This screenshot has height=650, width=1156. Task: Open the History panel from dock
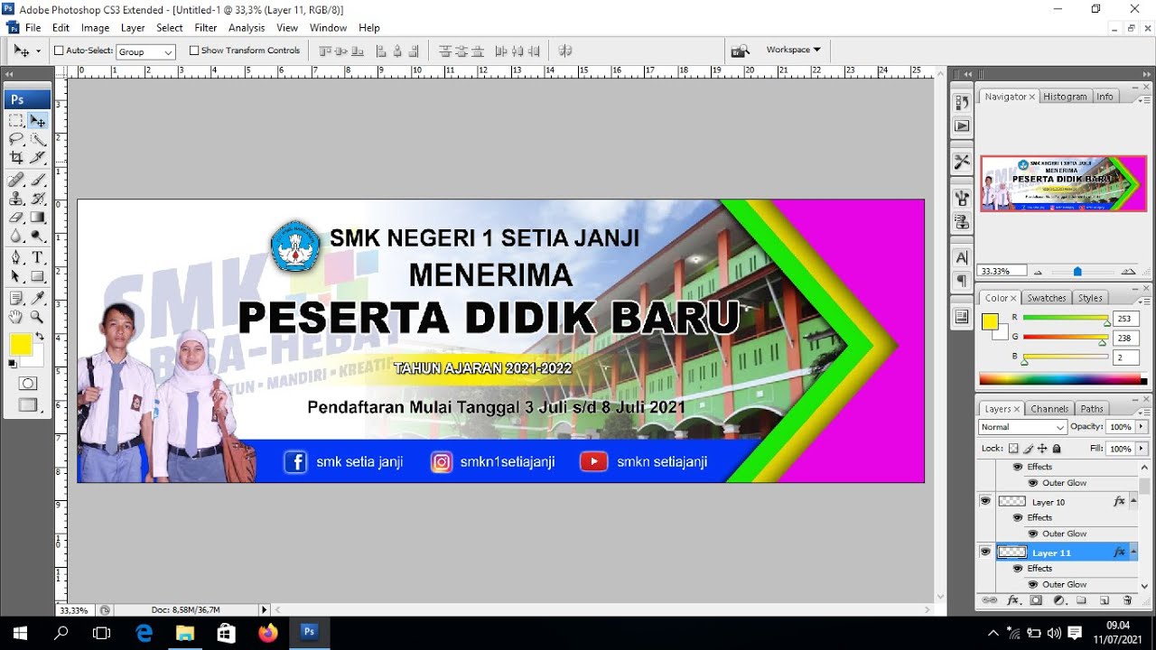(x=962, y=103)
